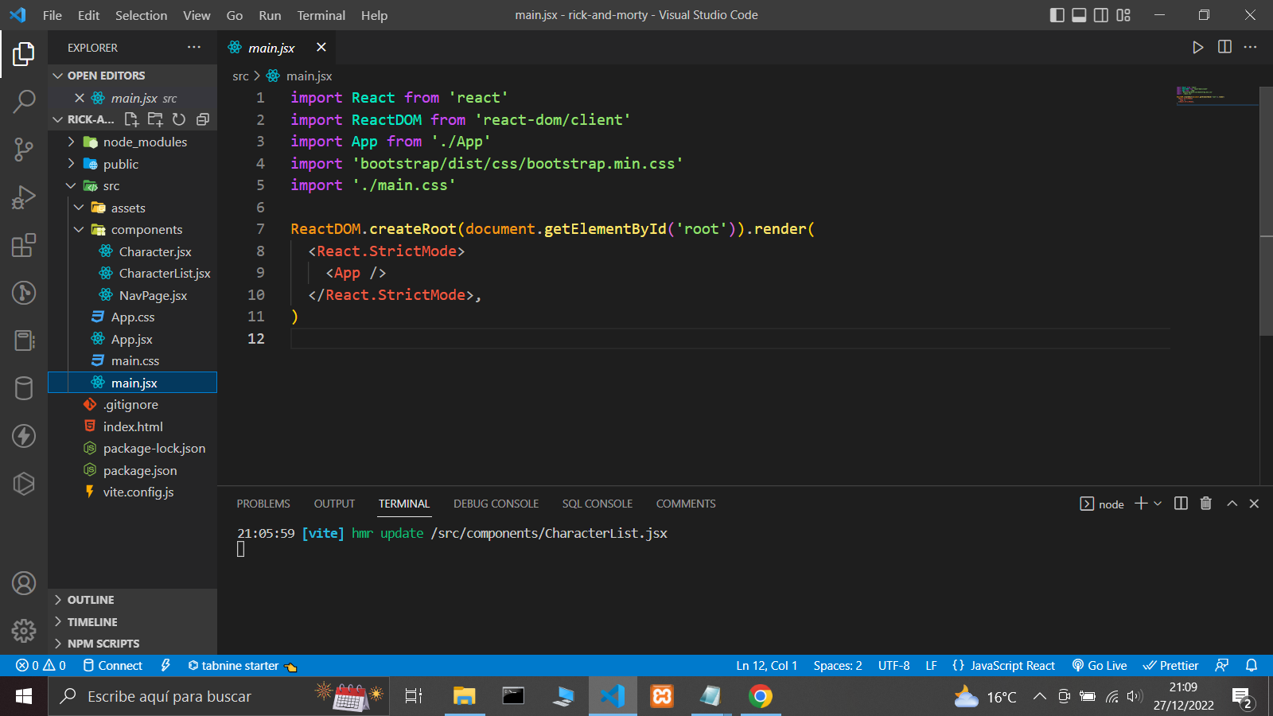Collapse all folders in explorer
The height and width of the screenshot is (716, 1273).
point(203,119)
